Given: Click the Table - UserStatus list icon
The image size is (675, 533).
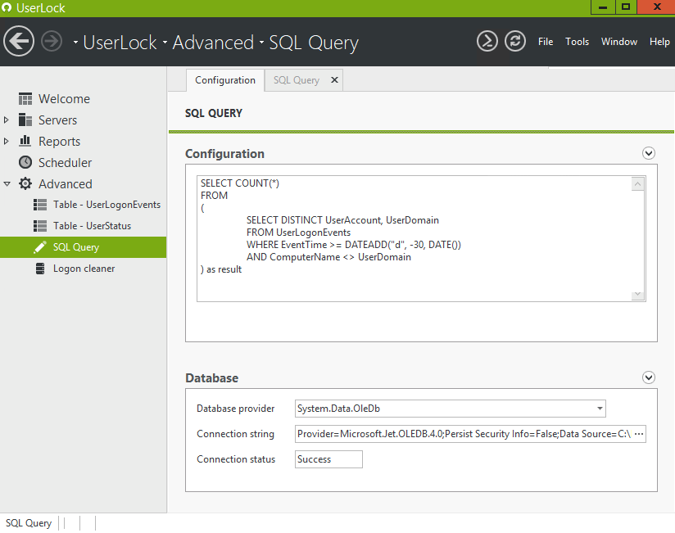Looking at the screenshot, I should click(x=40, y=225).
